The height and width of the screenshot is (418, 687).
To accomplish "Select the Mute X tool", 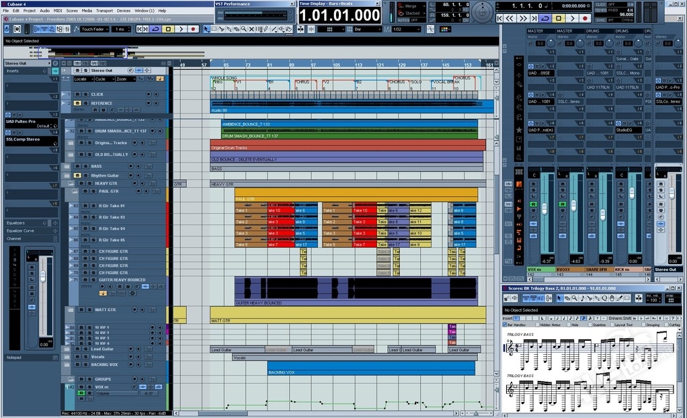I will click(x=251, y=30).
